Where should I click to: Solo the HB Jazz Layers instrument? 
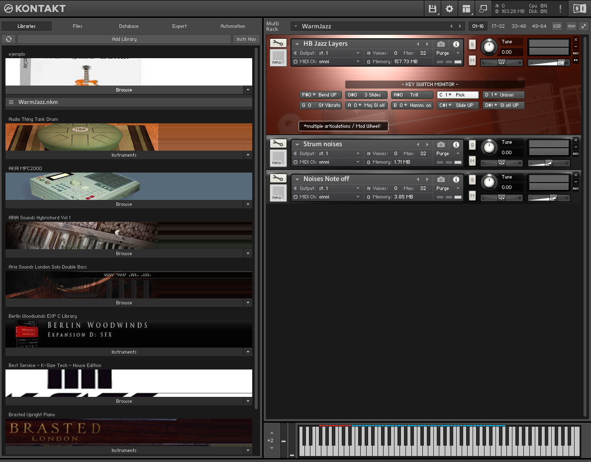tap(472, 44)
